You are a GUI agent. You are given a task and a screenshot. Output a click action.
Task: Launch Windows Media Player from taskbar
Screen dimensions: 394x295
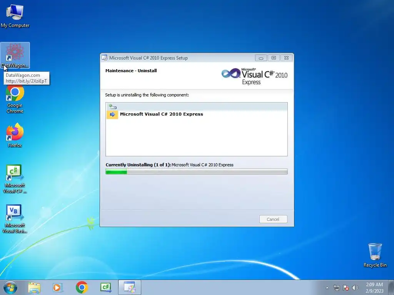58,287
